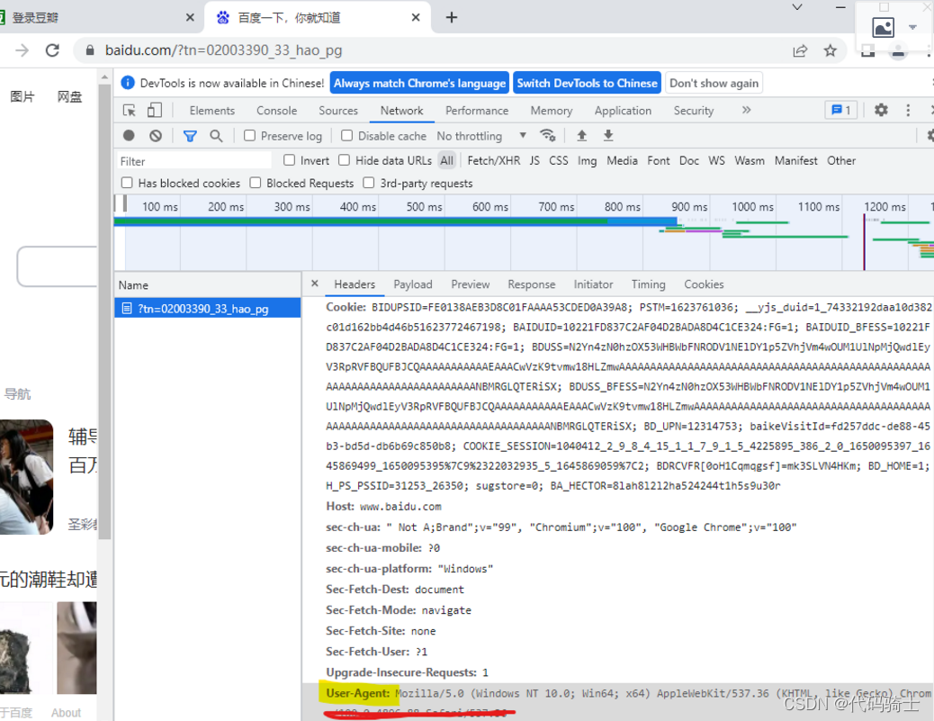
Task: Click Always match Chrome's language
Action: pos(419,84)
